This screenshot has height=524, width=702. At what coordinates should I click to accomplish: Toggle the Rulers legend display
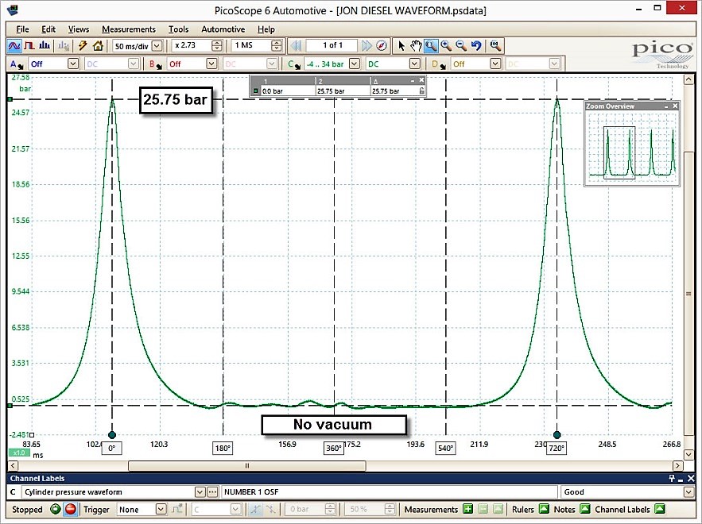pyautogui.click(x=544, y=509)
